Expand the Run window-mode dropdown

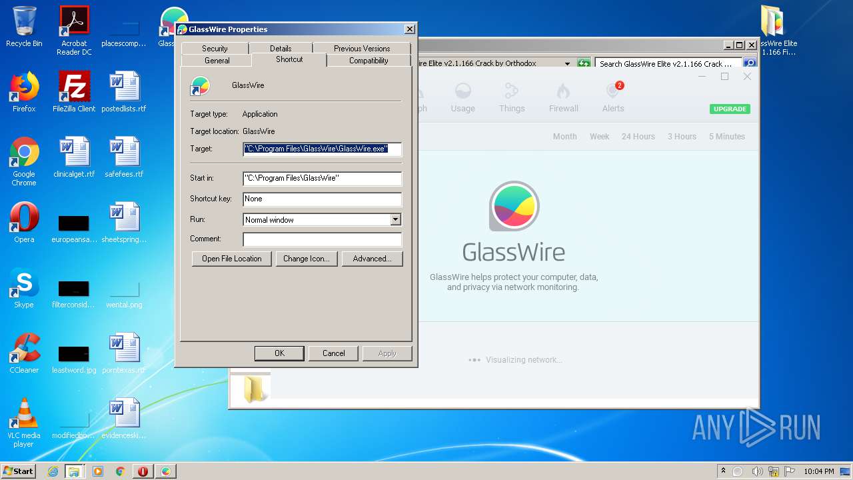tap(395, 219)
